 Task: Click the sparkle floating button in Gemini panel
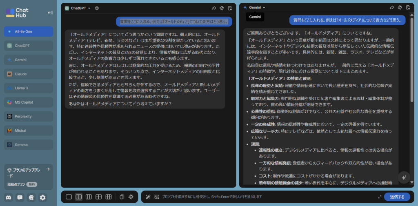[404, 177]
